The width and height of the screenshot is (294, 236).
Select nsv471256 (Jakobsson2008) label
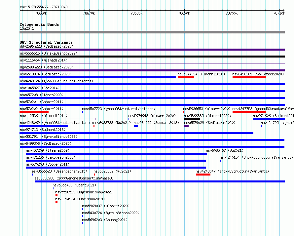(51, 157)
